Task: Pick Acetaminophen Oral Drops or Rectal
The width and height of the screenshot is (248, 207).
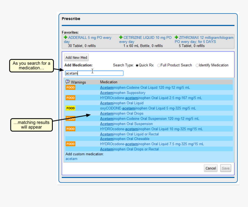Action: [x=129, y=149]
